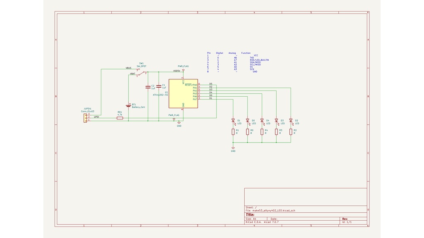The width and height of the screenshot is (424, 238).
Task: Click resistor R4 below LED D4
Action: (262, 132)
